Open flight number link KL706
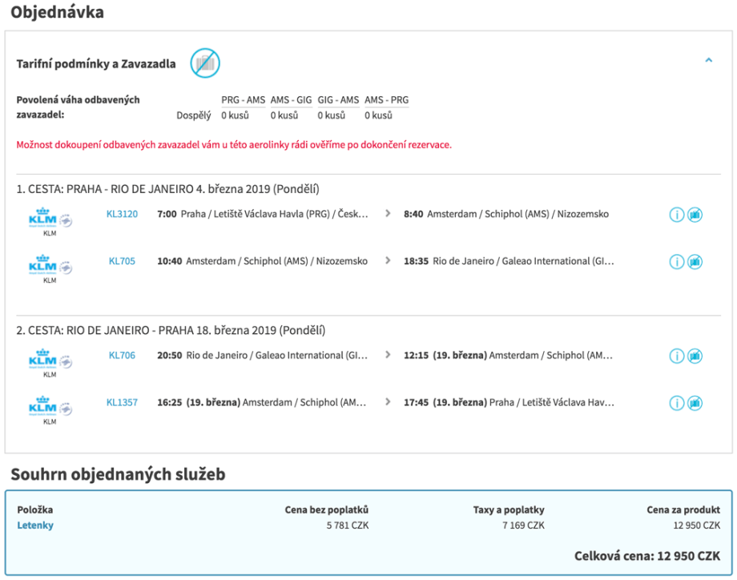This screenshot has height=580, width=737. click(122, 355)
